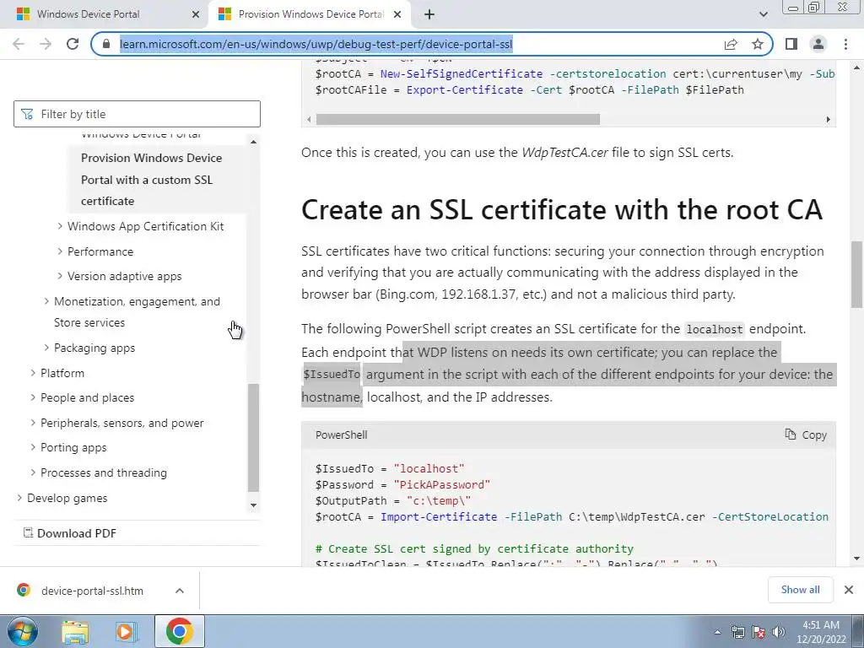Viewport: 864px width, 648px height.
Task: Click the Chrome taskbar icon
Action: [179, 631]
